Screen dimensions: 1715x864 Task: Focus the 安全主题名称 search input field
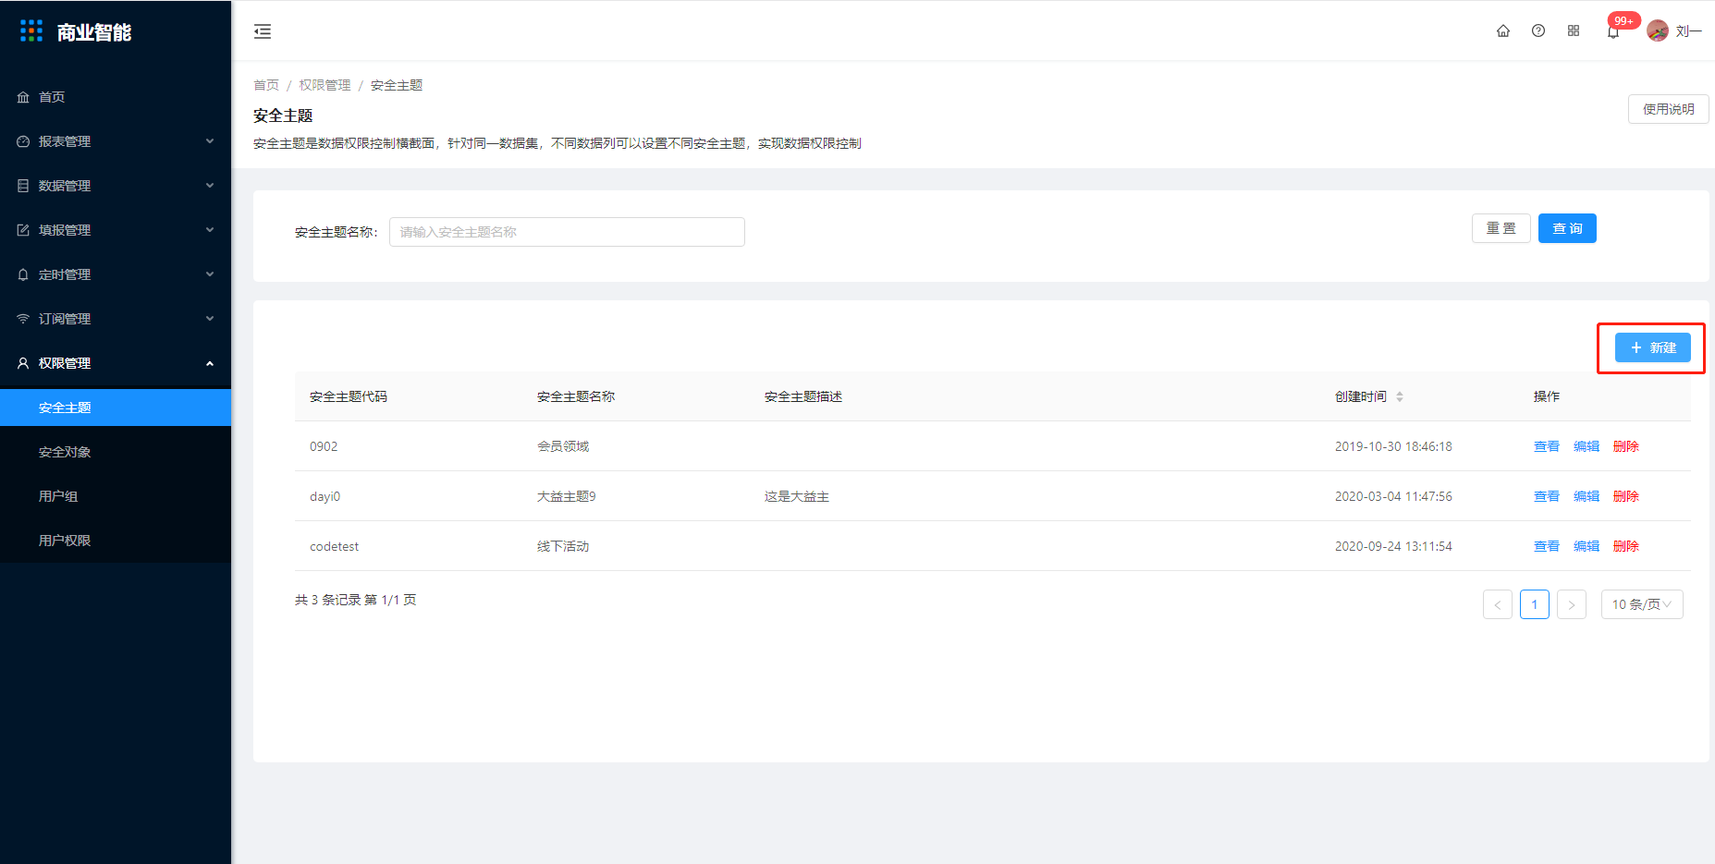pyautogui.click(x=567, y=232)
